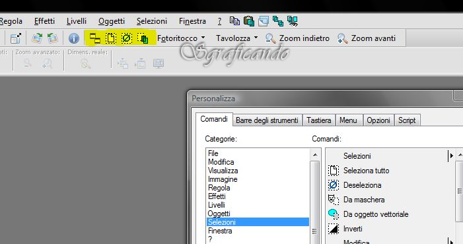Image resolution: width=463 pixels, height=244 pixels.
Task: Click the rotate right photo icon
Action: coord(38,38)
